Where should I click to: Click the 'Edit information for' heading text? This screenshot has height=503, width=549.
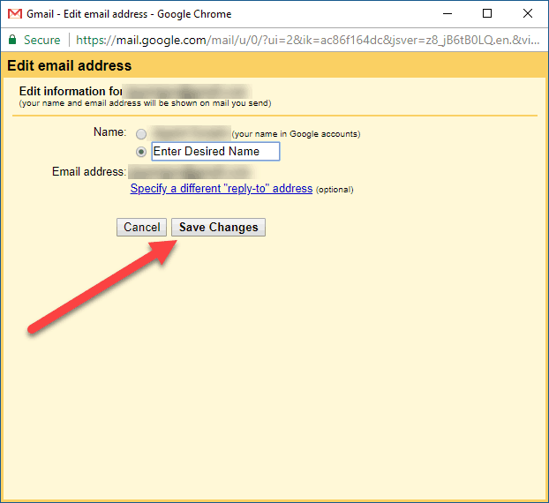71,91
